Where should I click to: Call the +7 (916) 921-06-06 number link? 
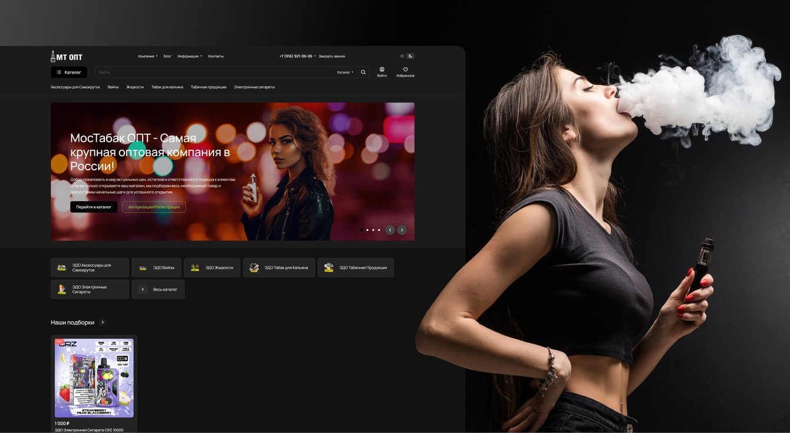coord(296,57)
